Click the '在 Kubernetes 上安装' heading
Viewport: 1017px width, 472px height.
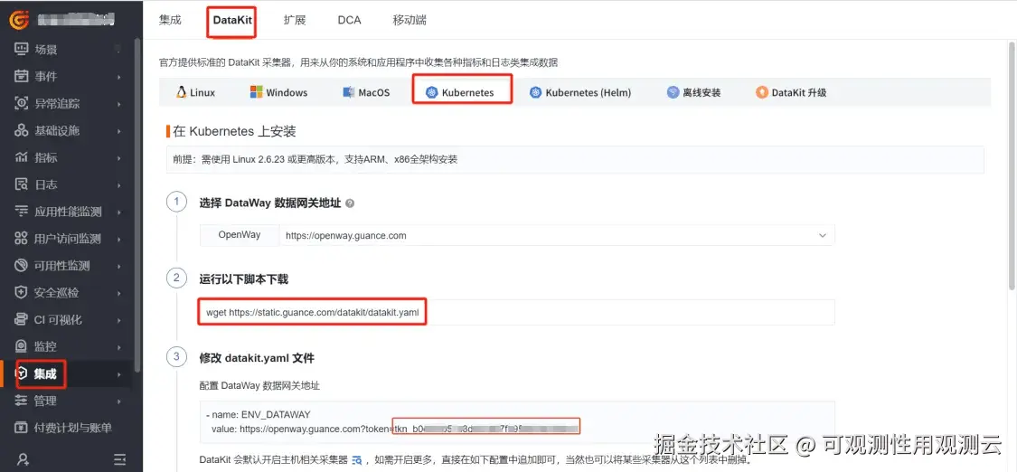(235, 132)
